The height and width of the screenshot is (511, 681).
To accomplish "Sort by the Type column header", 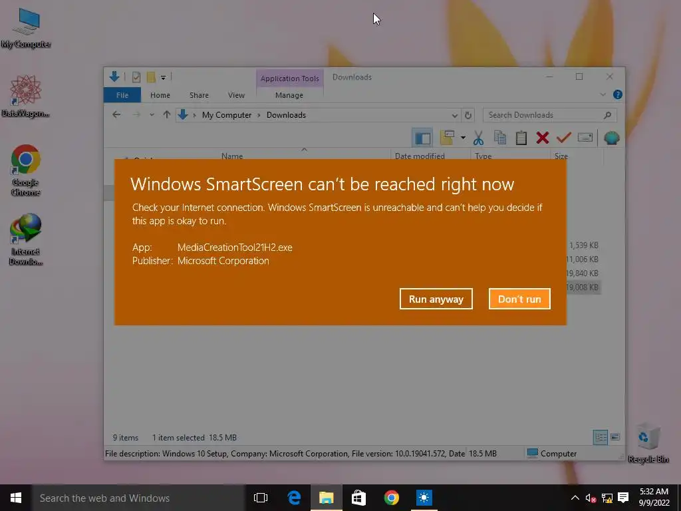I will (483, 156).
